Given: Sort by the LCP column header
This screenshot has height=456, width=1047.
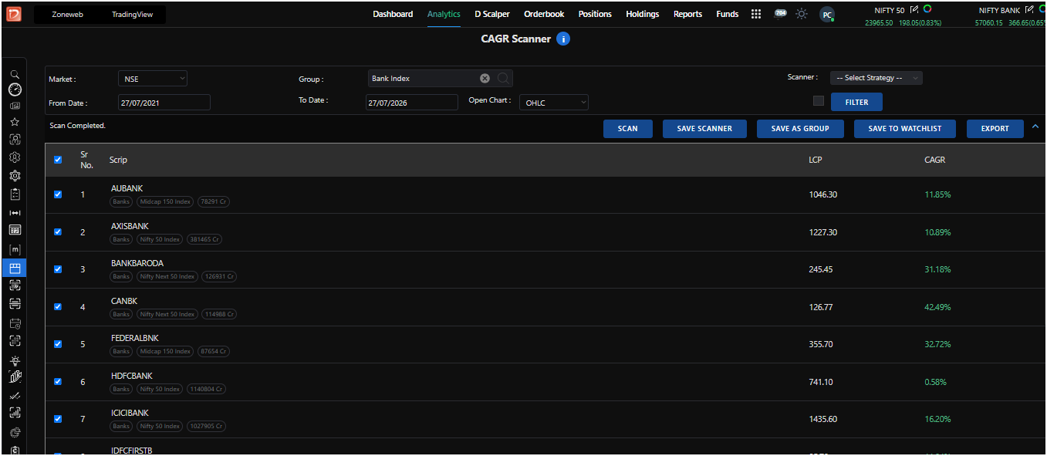Looking at the screenshot, I should [x=815, y=160].
